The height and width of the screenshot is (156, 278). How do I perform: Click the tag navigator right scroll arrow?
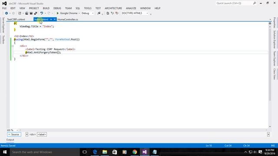pos(268,134)
